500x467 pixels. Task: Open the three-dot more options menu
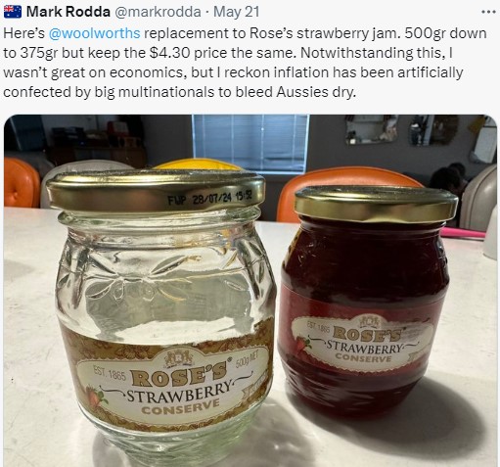(488, 12)
